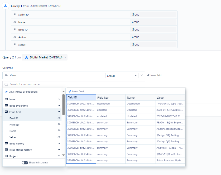Click the Group field of Status row
The height and width of the screenshot is (175, 221).
(x=153, y=44)
